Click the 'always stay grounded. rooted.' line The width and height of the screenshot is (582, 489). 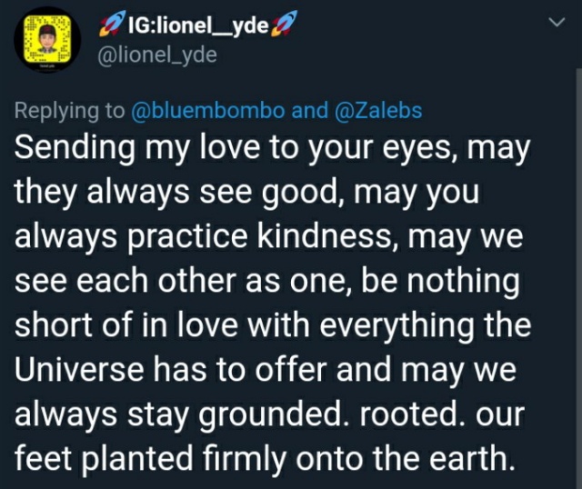click(269, 414)
